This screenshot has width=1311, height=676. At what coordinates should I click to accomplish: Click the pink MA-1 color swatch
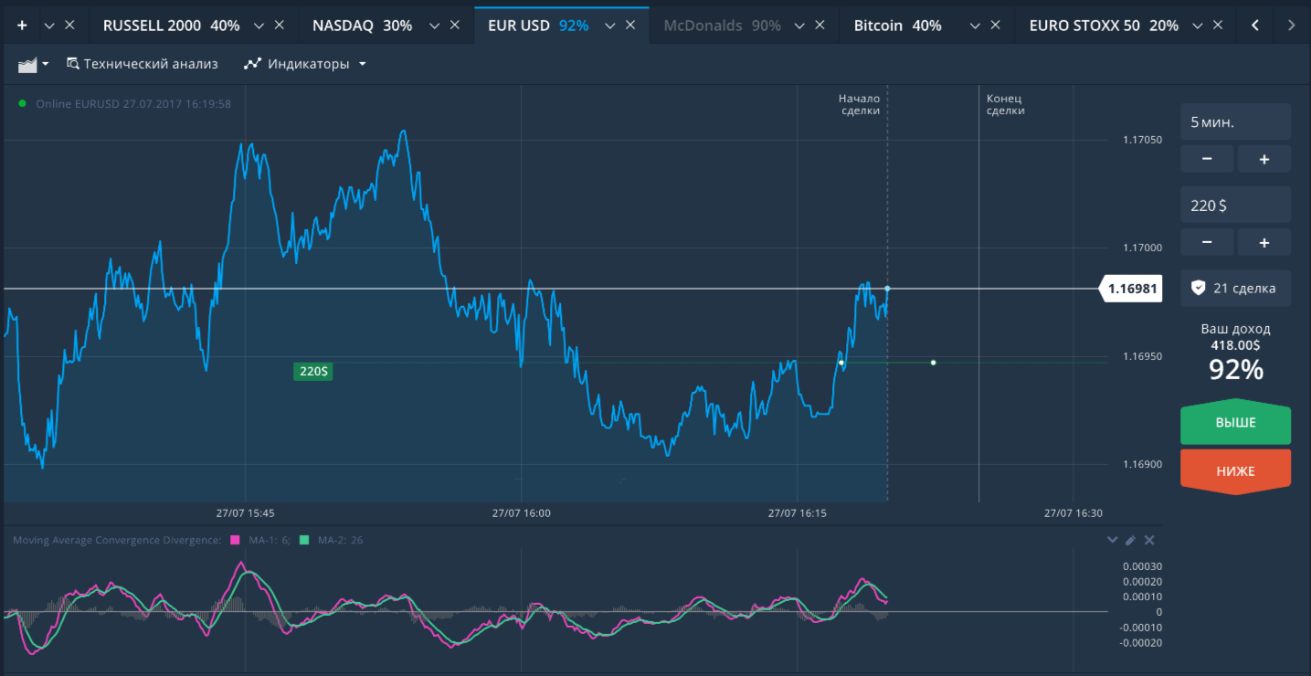point(235,540)
